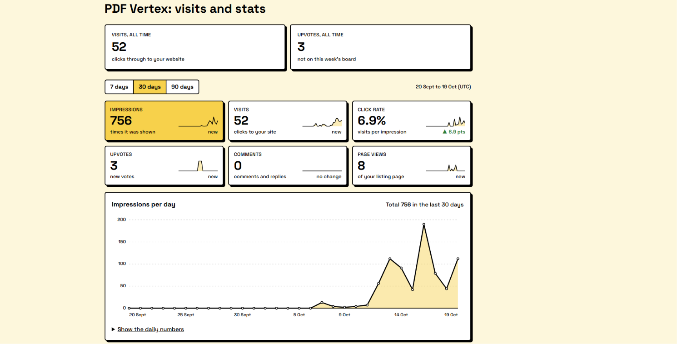Click the 200 y-axis label
677x344 pixels.
(121, 219)
